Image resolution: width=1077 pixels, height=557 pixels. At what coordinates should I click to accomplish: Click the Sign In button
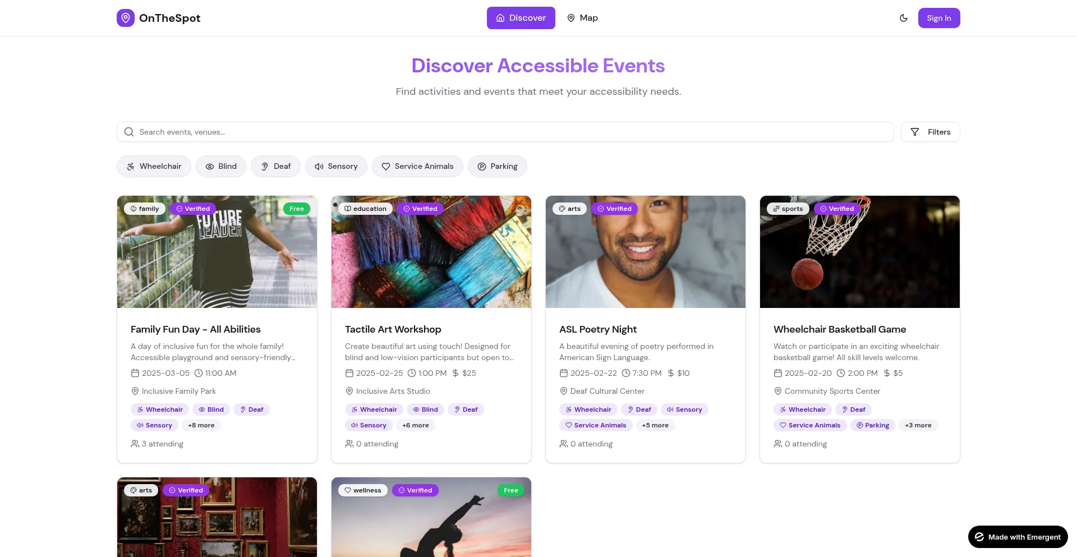[x=939, y=18]
